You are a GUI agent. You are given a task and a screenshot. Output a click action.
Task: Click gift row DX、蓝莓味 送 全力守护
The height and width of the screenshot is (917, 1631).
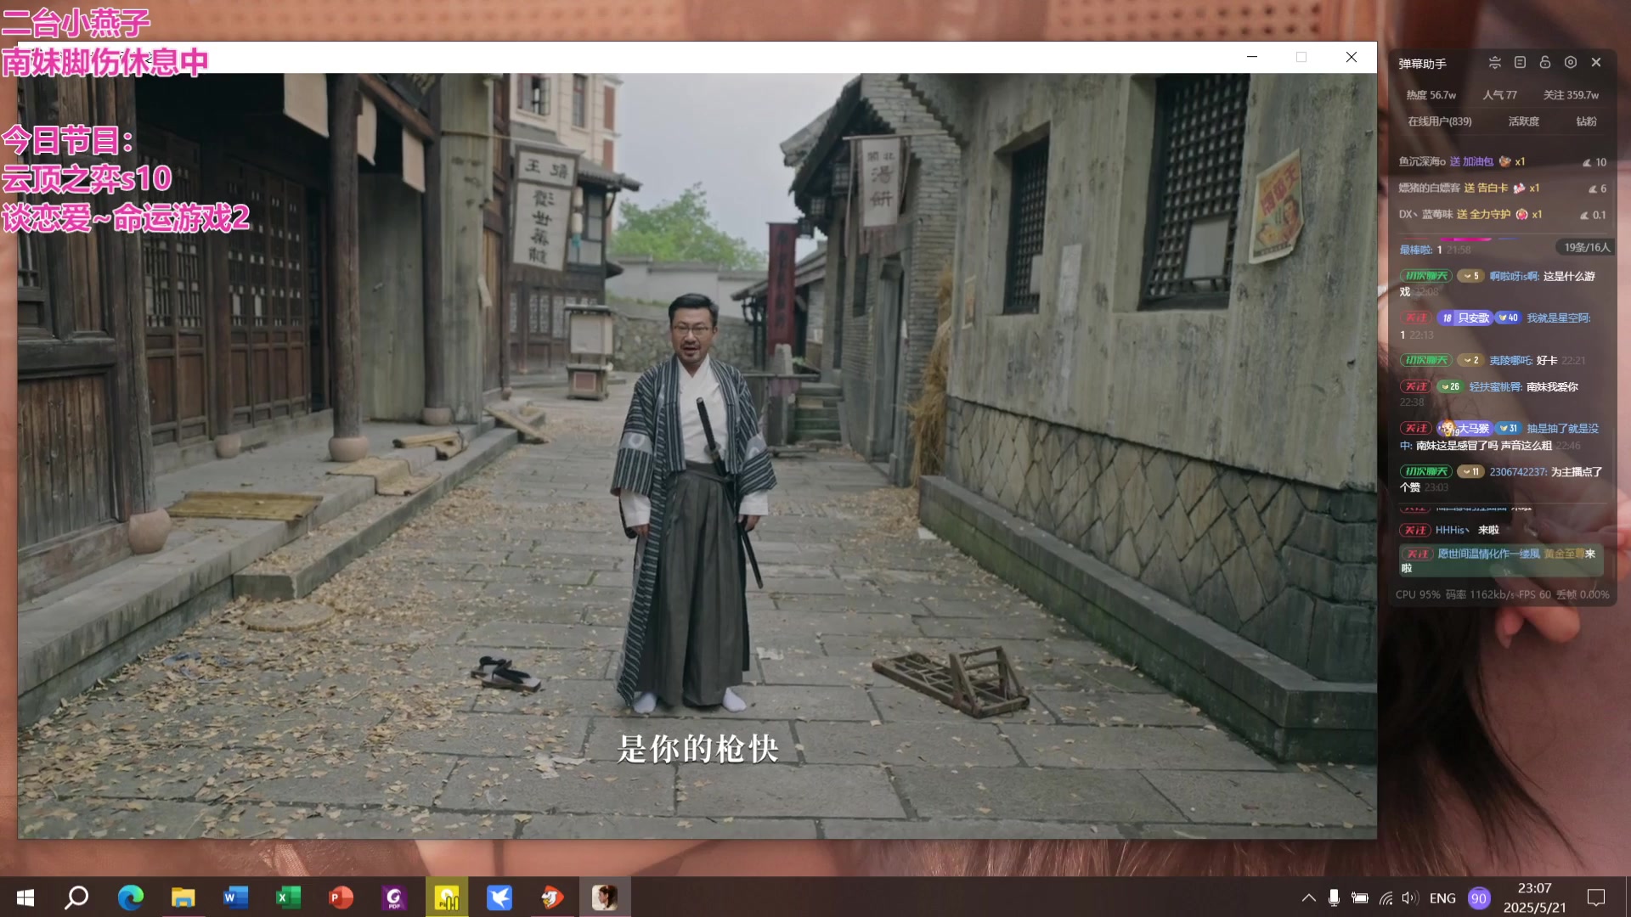point(1502,214)
